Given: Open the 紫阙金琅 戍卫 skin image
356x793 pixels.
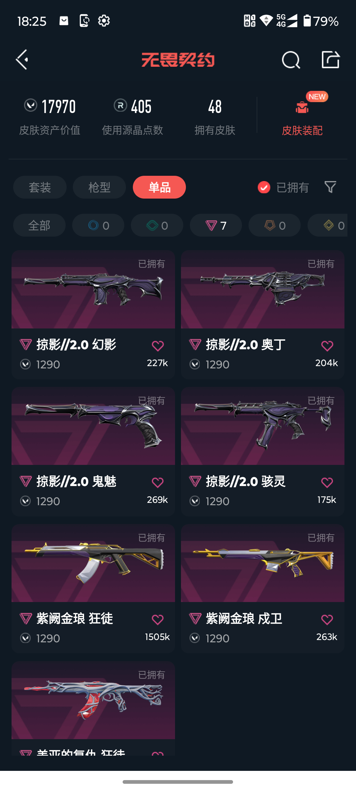Looking at the screenshot, I should coord(263,563).
